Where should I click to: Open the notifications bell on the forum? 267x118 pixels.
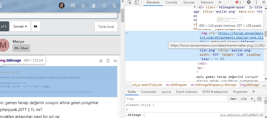[x=83, y=5]
